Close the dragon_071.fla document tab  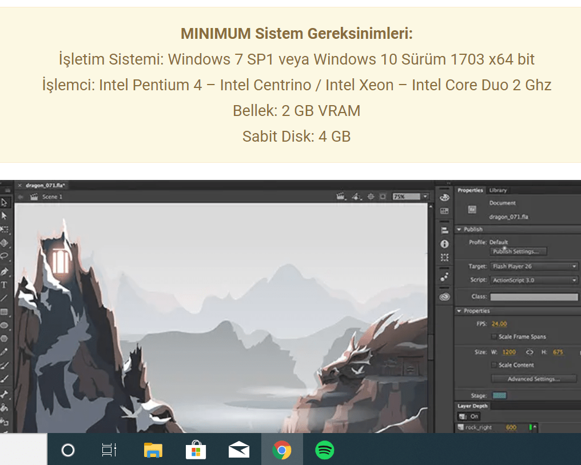point(20,185)
